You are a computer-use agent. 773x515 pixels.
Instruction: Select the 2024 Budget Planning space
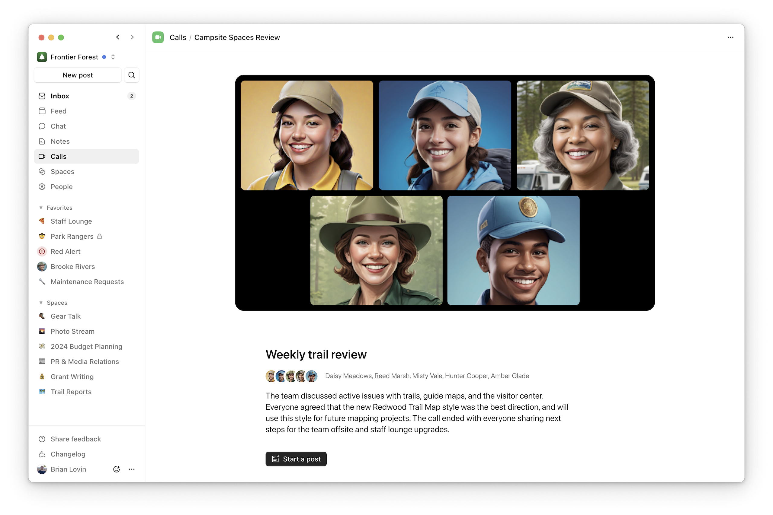point(87,347)
